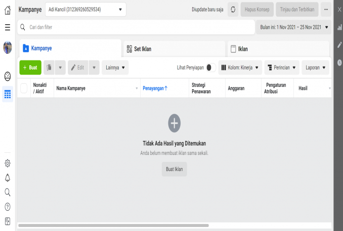
Task: Open the hamburger menu in sidebar
Action: [8, 27]
